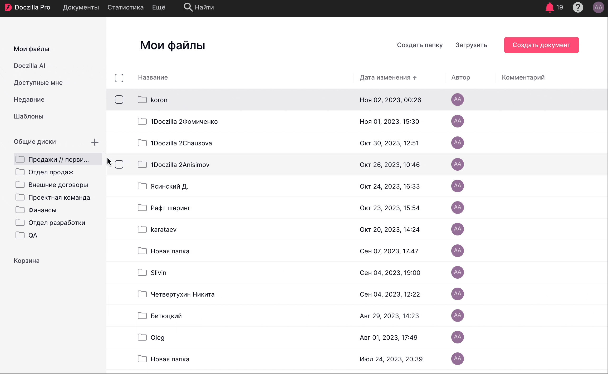Open shared disk Отдел разработки
Screen dimensions: 608x374
pyautogui.click(x=57, y=223)
